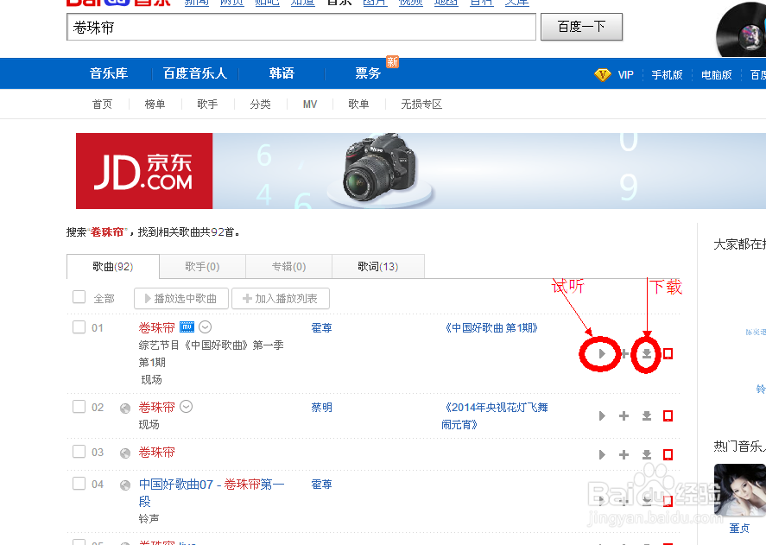Download song 02 from 2014年央视花灯飞舞闹元宵
The image size is (766, 545).
(x=646, y=416)
